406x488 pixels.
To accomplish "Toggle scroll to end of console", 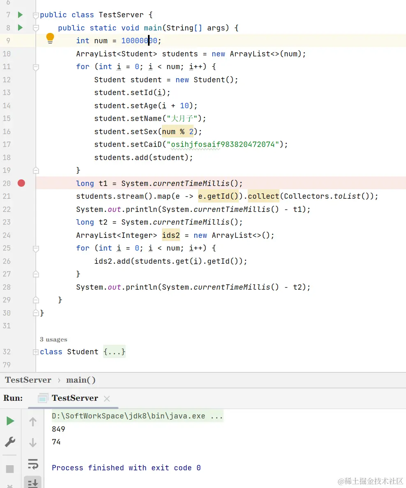I will click(x=33, y=483).
